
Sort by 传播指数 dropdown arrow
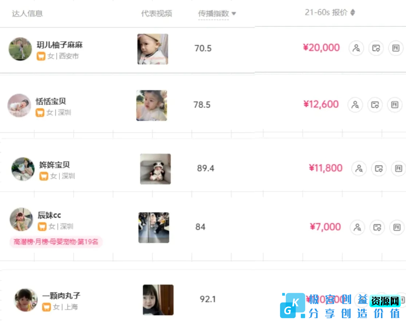[234, 14]
